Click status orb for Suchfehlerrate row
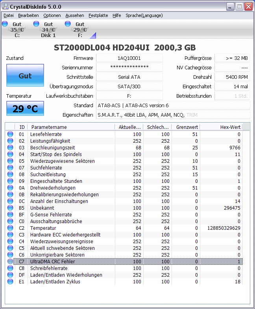The height and width of the screenshot is (309, 255). (10, 168)
